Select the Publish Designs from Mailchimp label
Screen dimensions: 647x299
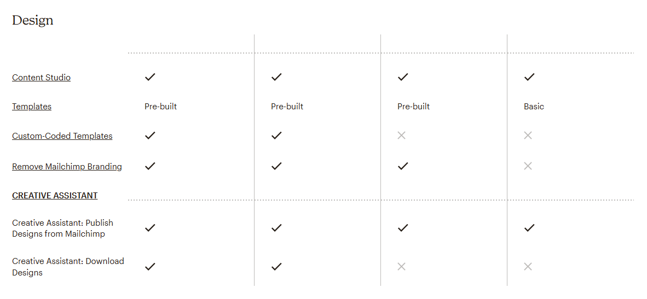62,228
